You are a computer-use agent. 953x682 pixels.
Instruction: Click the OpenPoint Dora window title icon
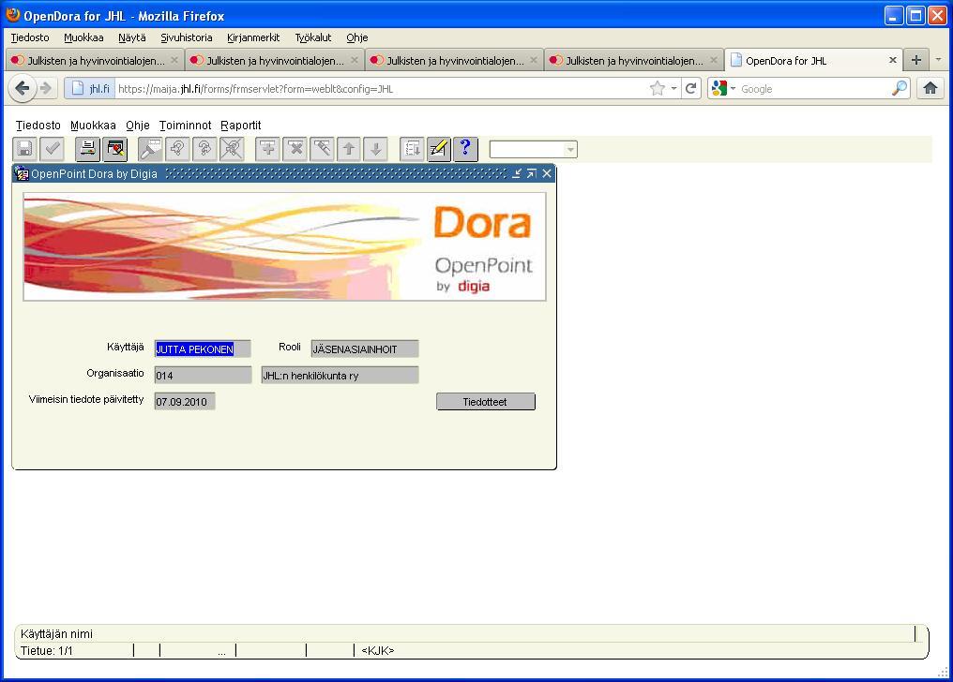22,173
